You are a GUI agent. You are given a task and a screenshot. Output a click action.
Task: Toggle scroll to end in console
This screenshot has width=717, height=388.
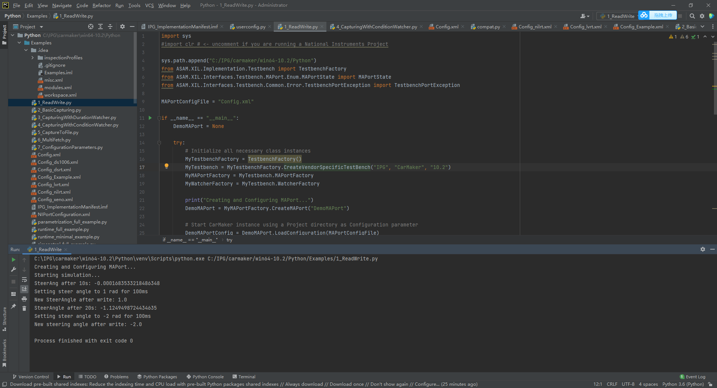pyautogui.click(x=24, y=289)
